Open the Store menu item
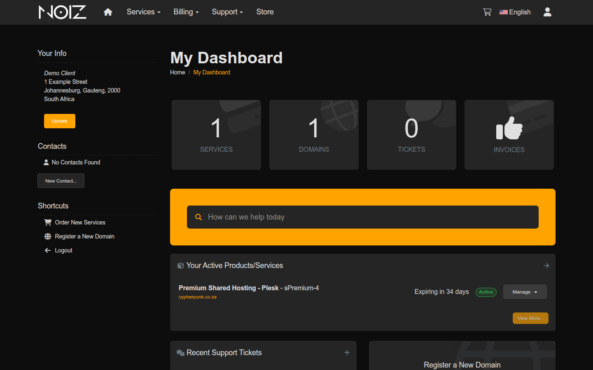The height and width of the screenshot is (370, 593). pyautogui.click(x=265, y=12)
